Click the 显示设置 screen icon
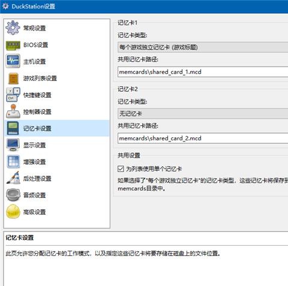 [13, 145]
